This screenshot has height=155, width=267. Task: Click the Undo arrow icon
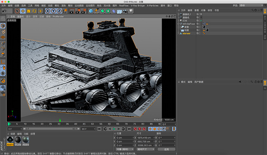click(x=4, y=11)
